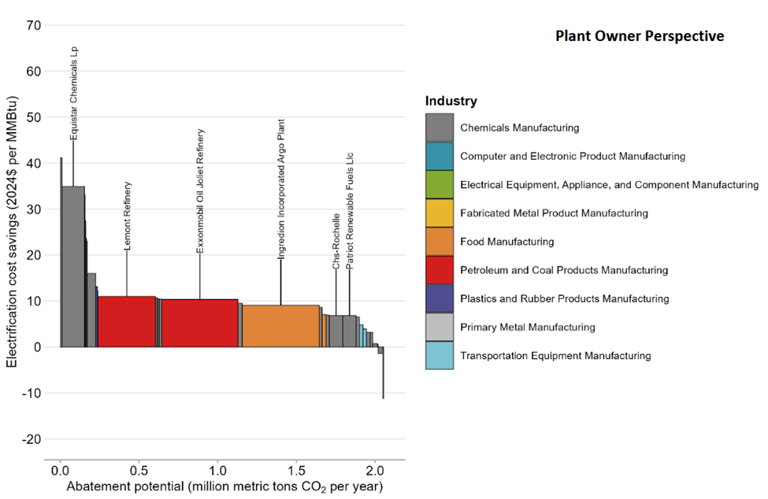768x499 pixels.
Task: Click the gray Chemicals Manufacturing legend swatch
Action: [439, 128]
